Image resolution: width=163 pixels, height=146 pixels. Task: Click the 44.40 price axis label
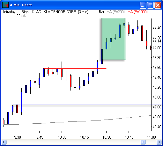(157, 28)
